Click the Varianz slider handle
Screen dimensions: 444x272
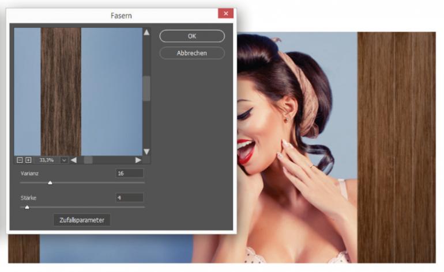[50, 183]
